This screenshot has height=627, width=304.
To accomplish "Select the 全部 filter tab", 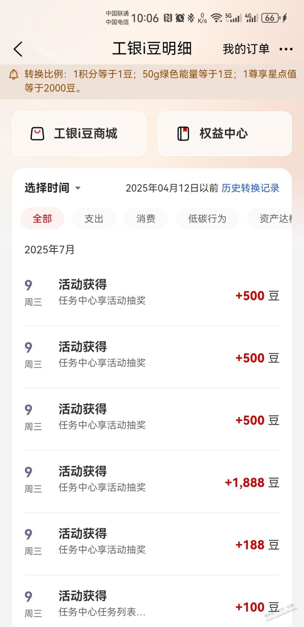I will pyautogui.click(x=42, y=219).
